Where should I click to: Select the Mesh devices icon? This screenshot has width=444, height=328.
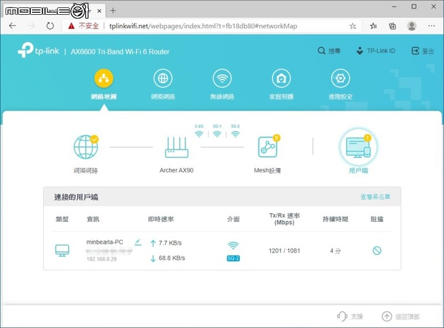268,146
